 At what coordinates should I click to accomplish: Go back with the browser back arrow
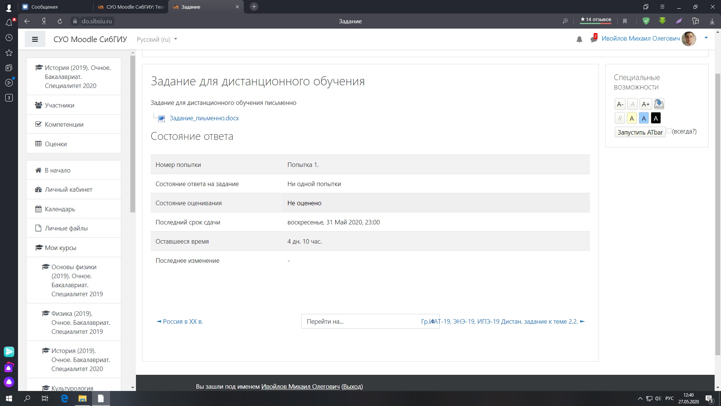pos(27,21)
